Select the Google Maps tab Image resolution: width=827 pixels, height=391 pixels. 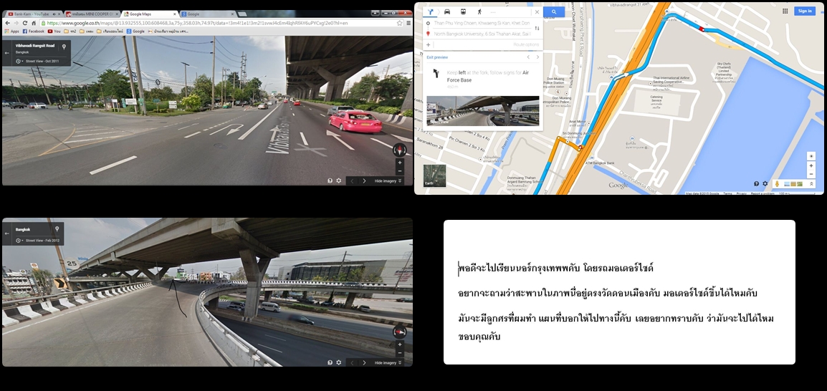(x=149, y=14)
